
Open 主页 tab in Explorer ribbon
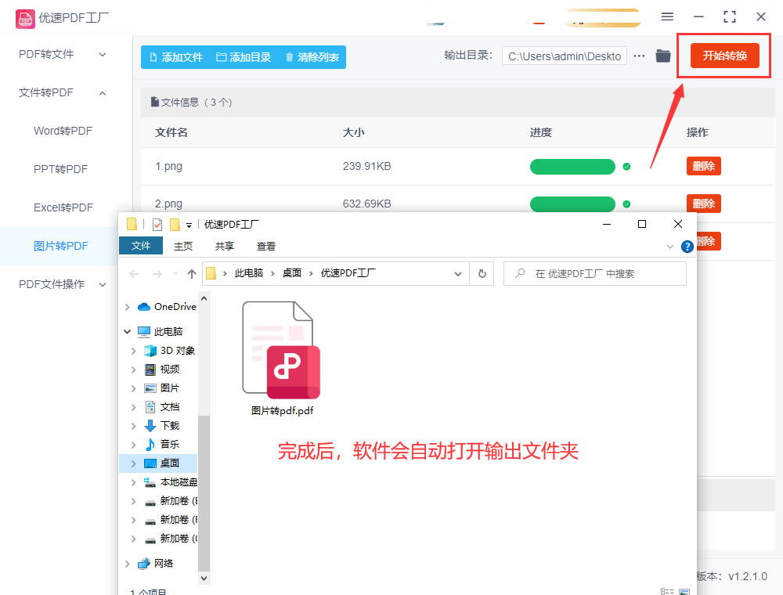click(183, 246)
